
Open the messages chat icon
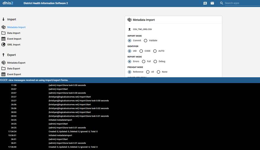pyautogui.click(x=205, y=3)
